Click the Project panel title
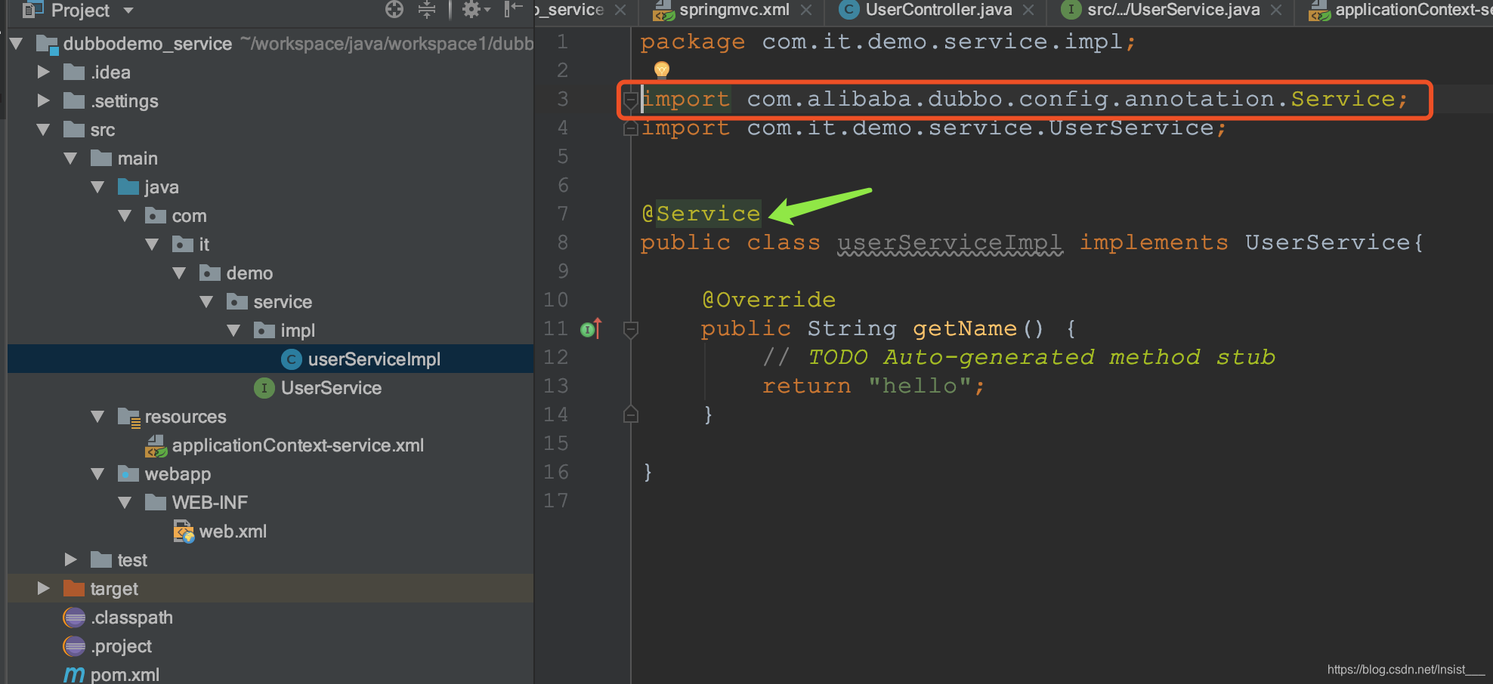The height and width of the screenshot is (684, 1493). point(80,10)
